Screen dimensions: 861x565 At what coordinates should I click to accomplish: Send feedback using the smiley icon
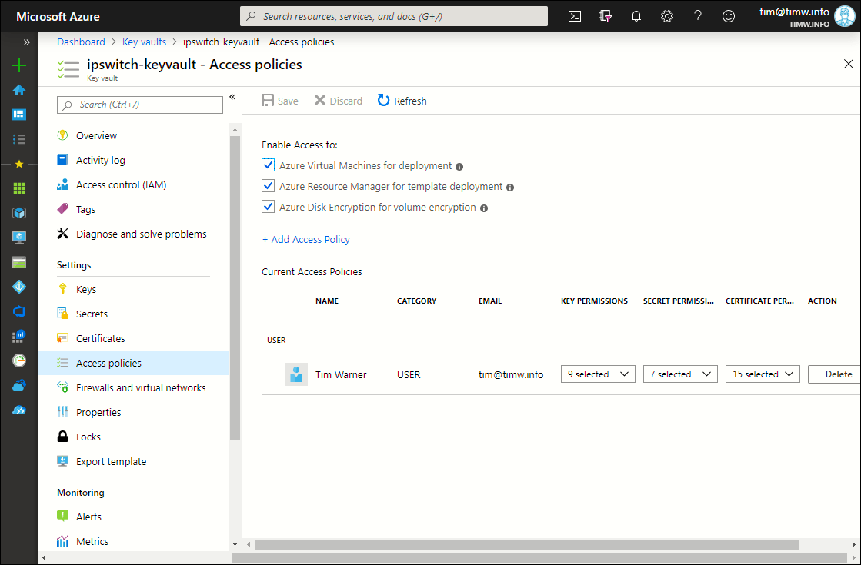[x=729, y=16]
